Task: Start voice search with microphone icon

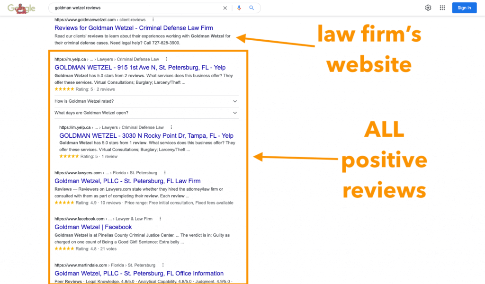Action: click(x=239, y=8)
